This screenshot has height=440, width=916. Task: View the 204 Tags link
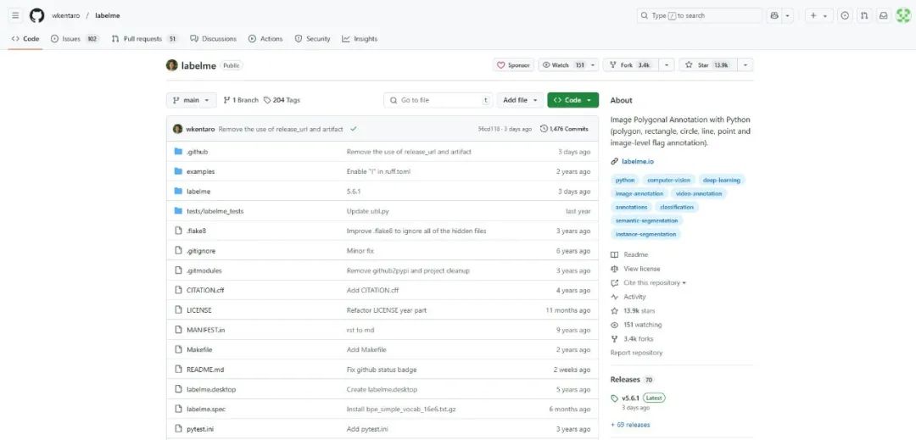tap(282, 100)
